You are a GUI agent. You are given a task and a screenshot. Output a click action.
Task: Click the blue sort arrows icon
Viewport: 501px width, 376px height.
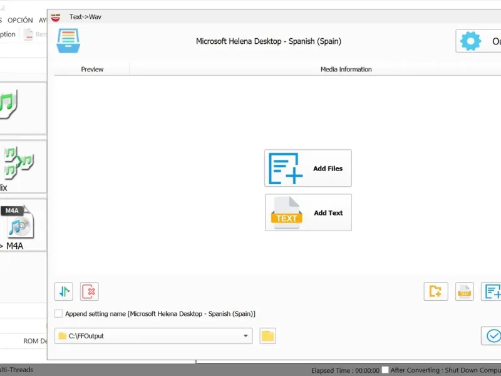click(64, 291)
